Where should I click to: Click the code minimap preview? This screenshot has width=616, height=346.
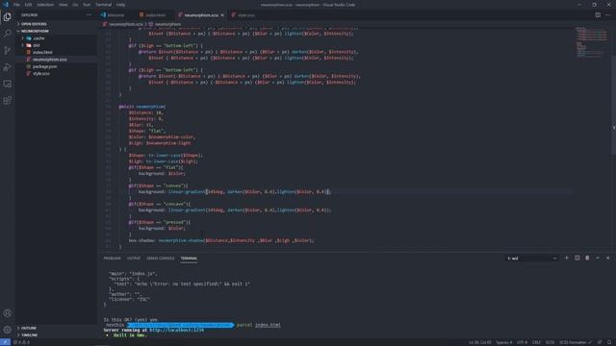tap(591, 42)
